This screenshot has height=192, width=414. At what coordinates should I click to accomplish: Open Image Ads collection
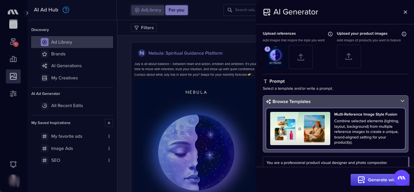pos(62,148)
